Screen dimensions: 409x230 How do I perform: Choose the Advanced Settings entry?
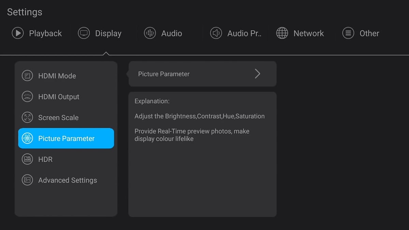pyautogui.click(x=67, y=180)
